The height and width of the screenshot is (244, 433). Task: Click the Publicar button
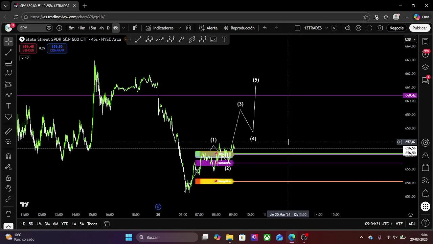[x=419, y=28]
